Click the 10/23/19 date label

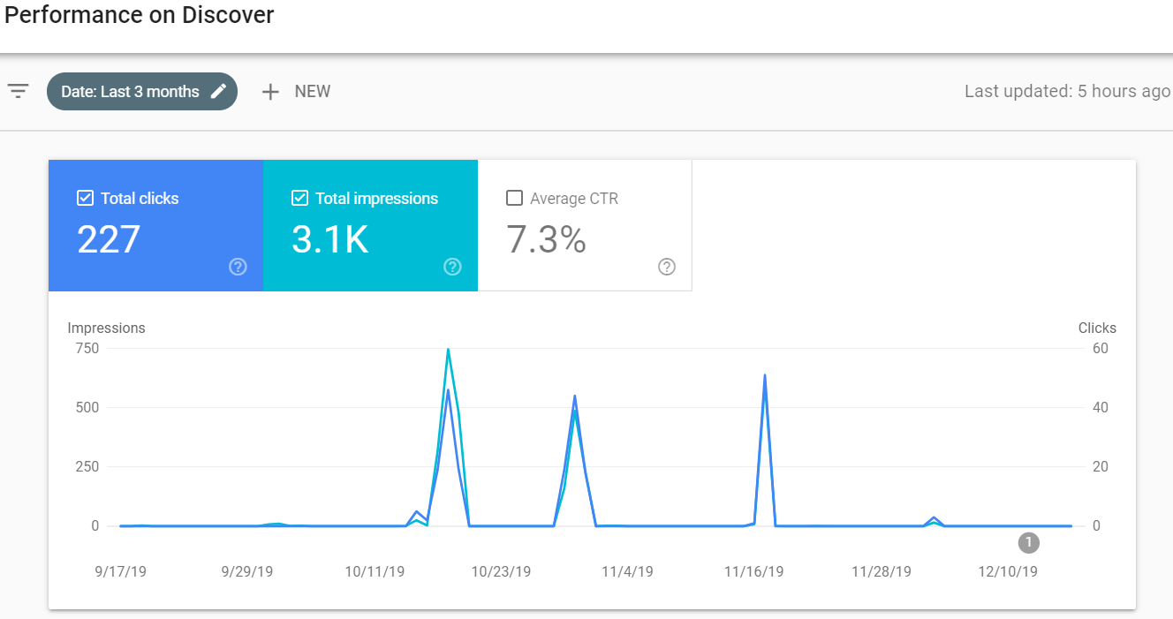(x=501, y=571)
